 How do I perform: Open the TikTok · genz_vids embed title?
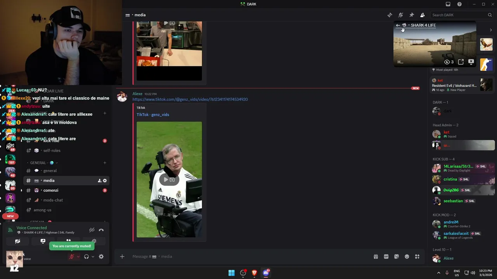point(153,115)
